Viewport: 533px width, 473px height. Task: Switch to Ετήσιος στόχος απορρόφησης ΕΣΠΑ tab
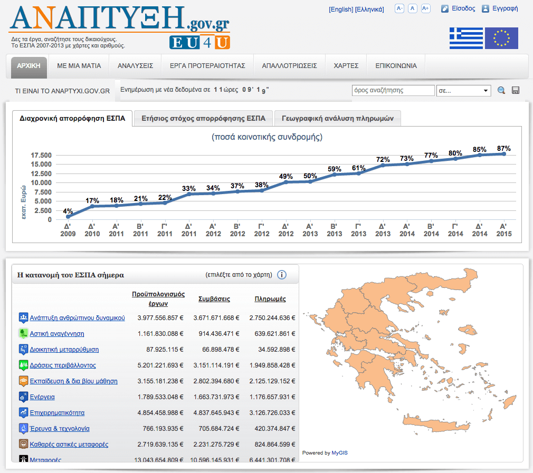[x=203, y=118]
